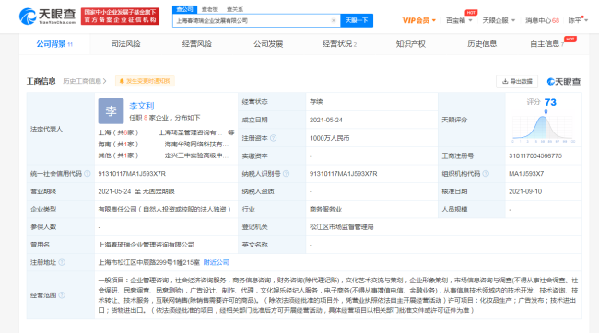Click the 李 avatar thumbnail
This screenshot has height=333, width=599.
point(111,111)
